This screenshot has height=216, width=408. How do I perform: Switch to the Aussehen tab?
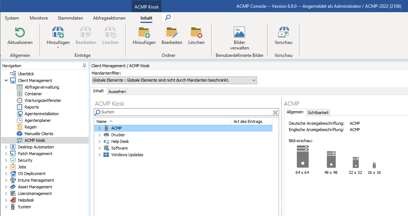(117, 91)
